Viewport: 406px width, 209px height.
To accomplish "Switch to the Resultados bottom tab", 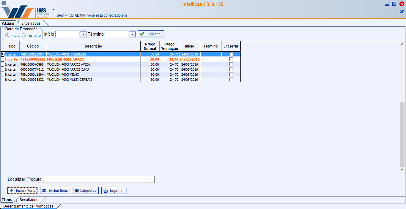I will coord(29,199).
